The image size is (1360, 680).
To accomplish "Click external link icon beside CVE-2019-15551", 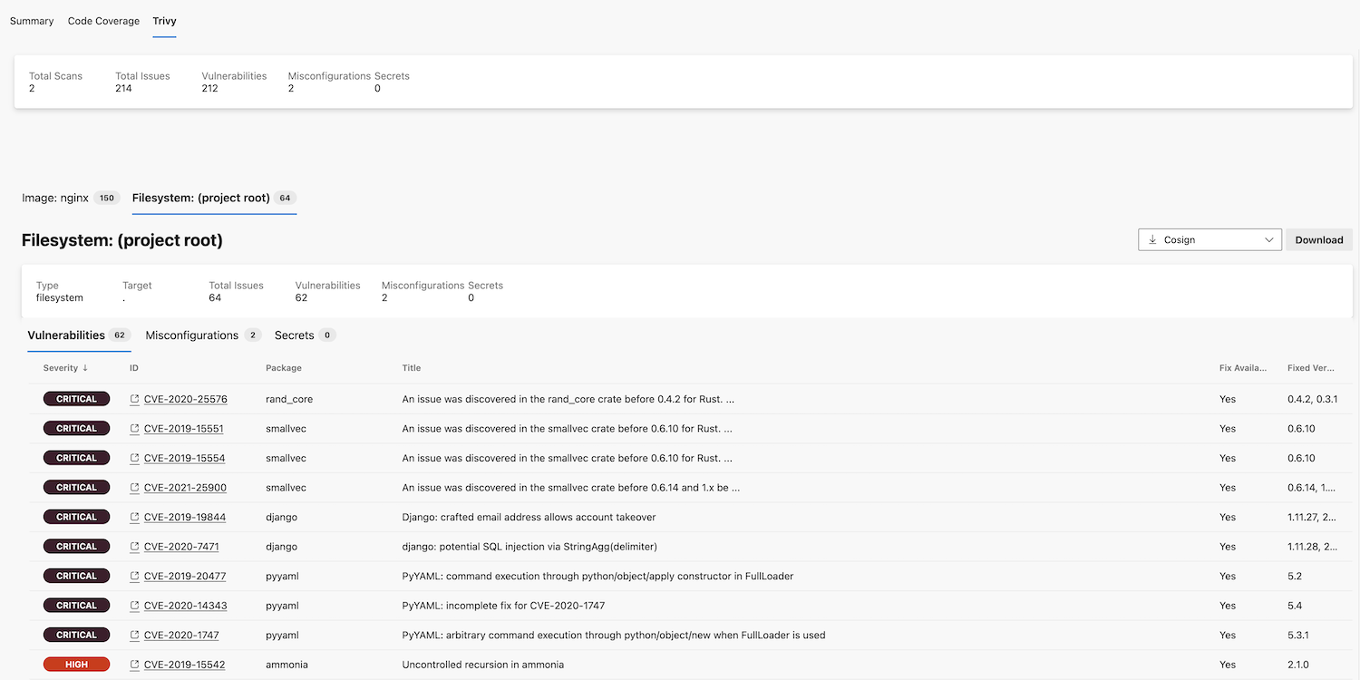I will (x=136, y=428).
